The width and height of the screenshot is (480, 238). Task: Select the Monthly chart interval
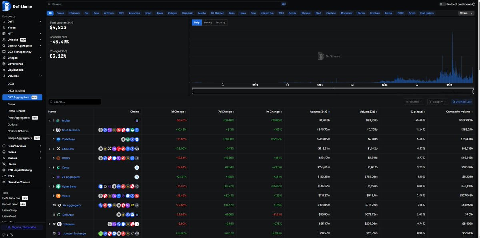tap(221, 22)
